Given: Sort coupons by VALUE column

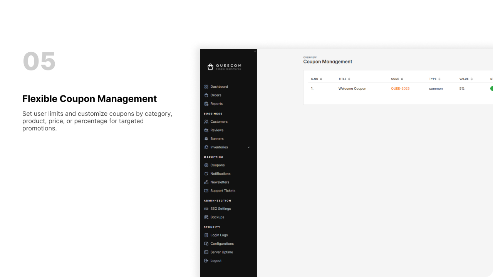Looking at the screenshot, I should click(x=471, y=79).
